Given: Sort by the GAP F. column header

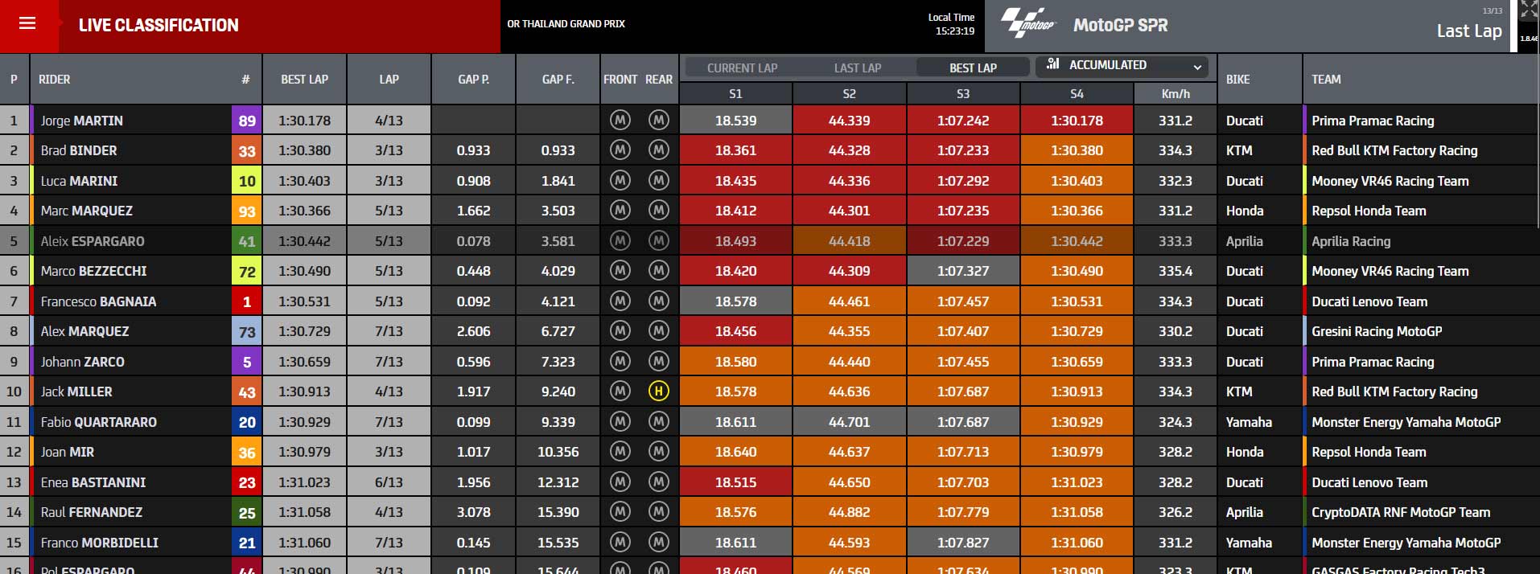Looking at the screenshot, I should [x=558, y=79].
